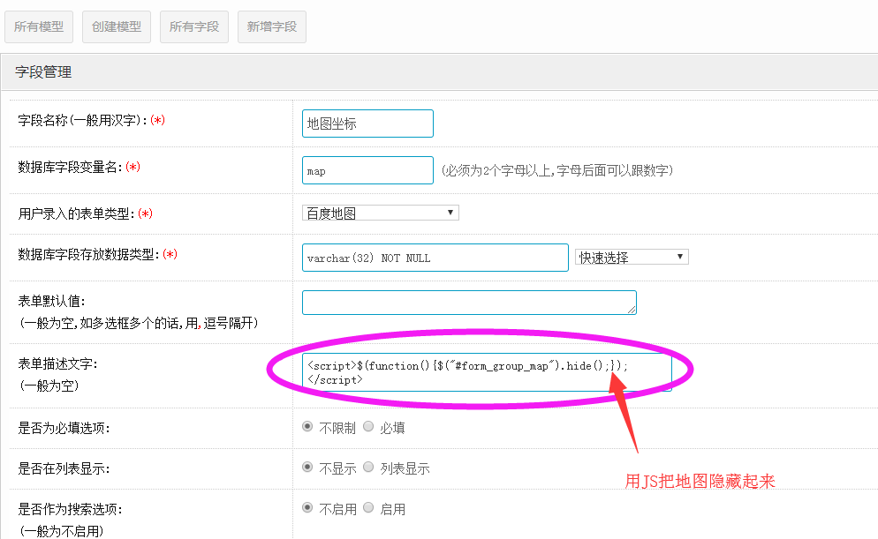Go to 所有字段 list
Screen dimensions: 878x539
point(194,26)
